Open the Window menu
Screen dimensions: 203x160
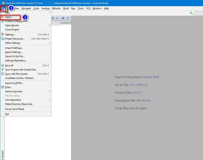(97, 9)
